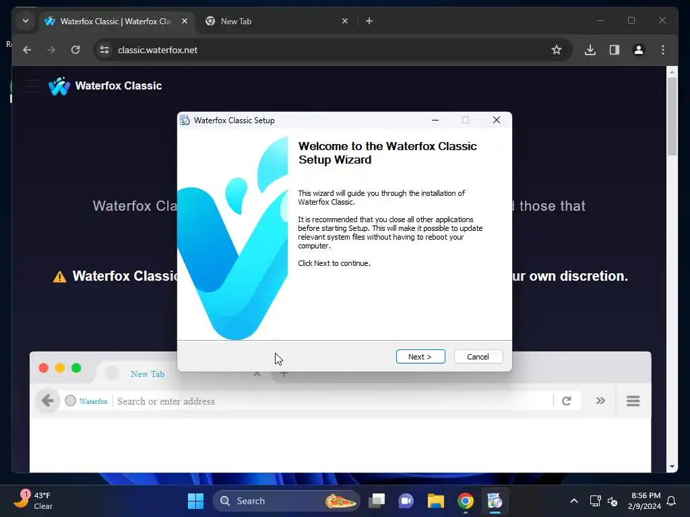Viewport: 690px width, 517px height.
Task: Close the New Tab tab
Action: coord(345,21)
